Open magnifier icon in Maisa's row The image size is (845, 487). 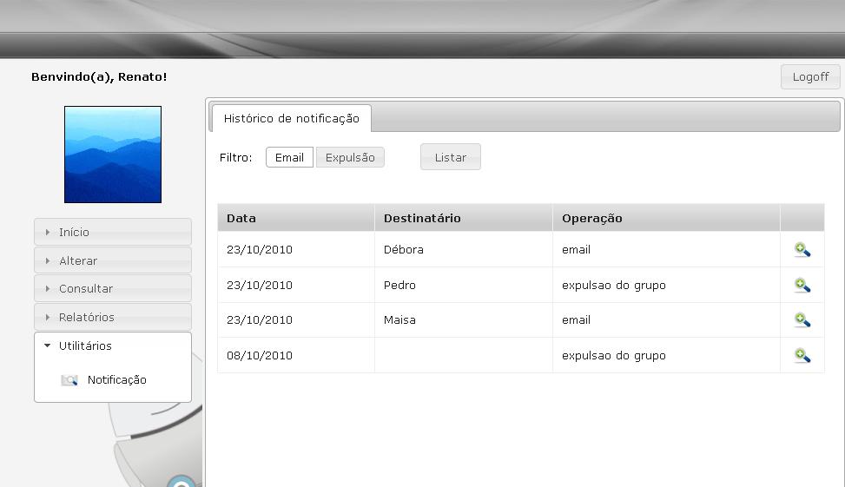(x=802, y=320)
